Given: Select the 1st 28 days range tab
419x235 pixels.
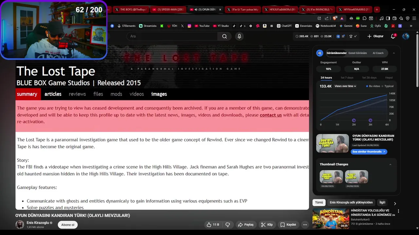Looking at the screenshot, I should coord(369,78).
